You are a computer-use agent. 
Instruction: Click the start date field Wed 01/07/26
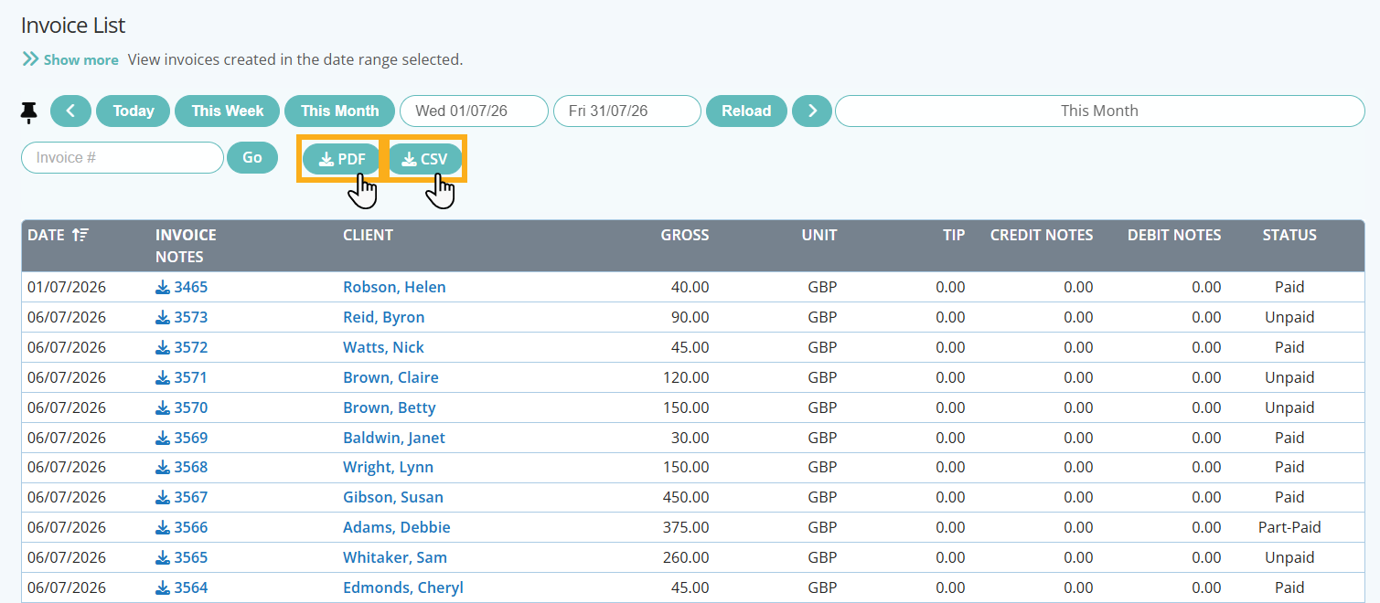click(x=474, y=111)
